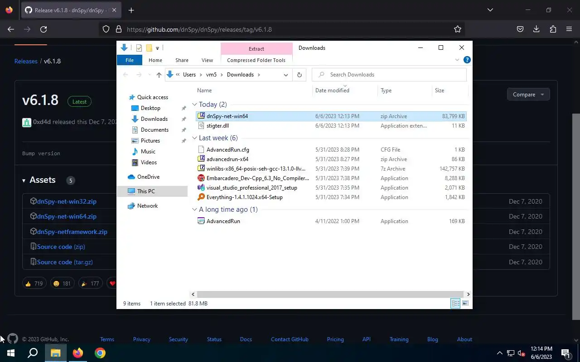
Task: Click File Explorer taskbar icon
Action: click(x=56, y=353)
